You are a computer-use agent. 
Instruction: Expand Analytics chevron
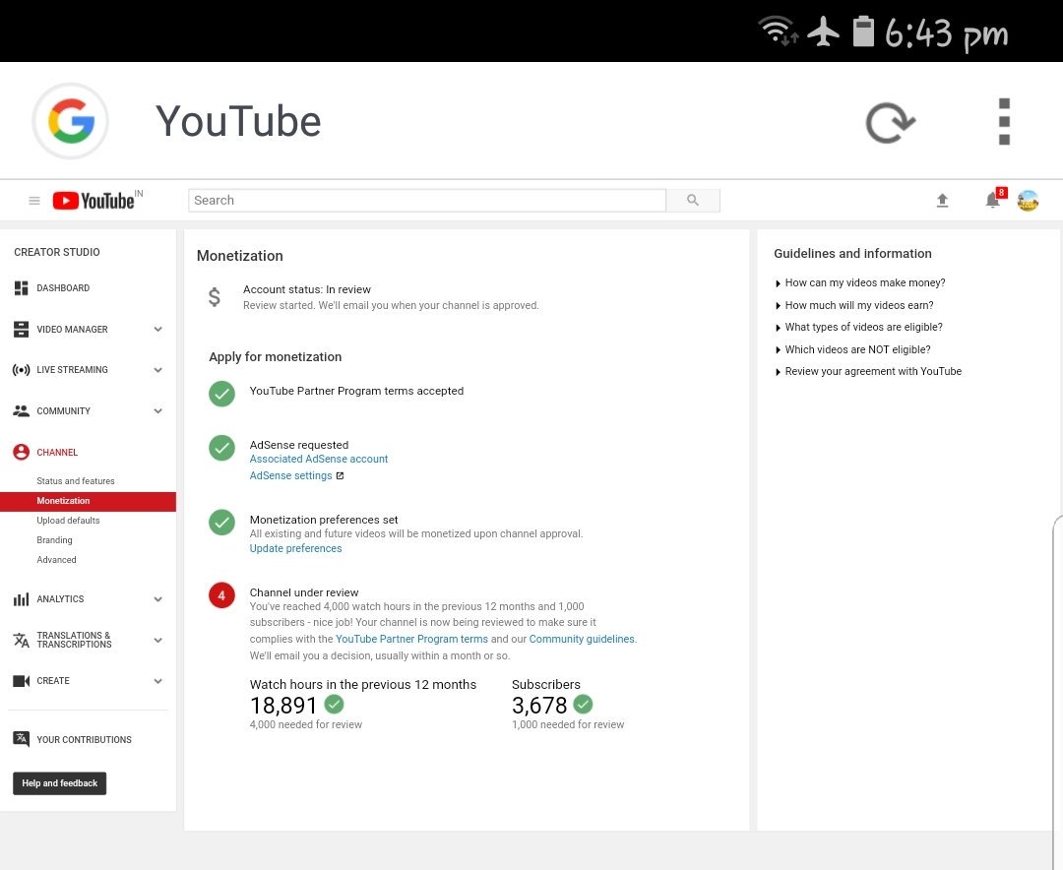pyautogui.click(x=157, y=599)
